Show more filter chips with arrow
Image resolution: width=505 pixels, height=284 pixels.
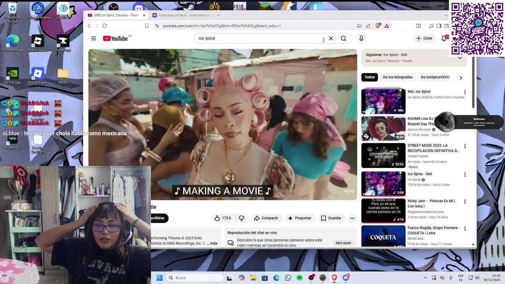click(x=460, y=78)
